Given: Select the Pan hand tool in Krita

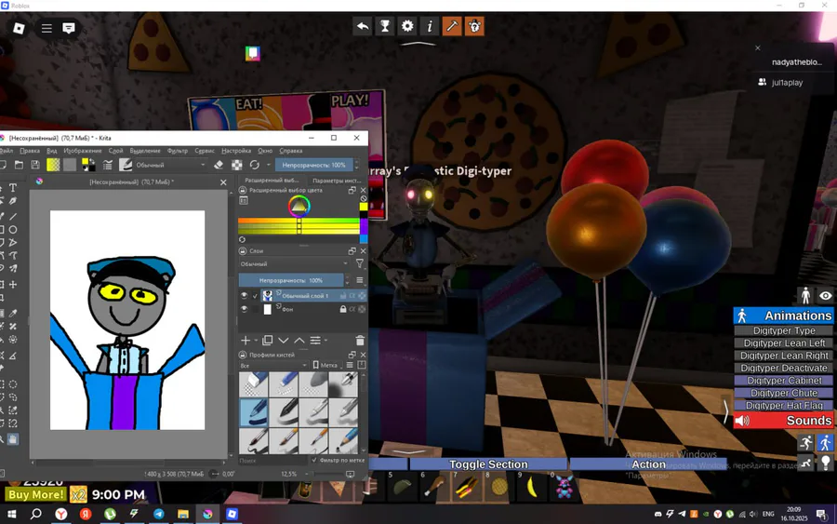Looking at the screenshot, I should [13, 439].
